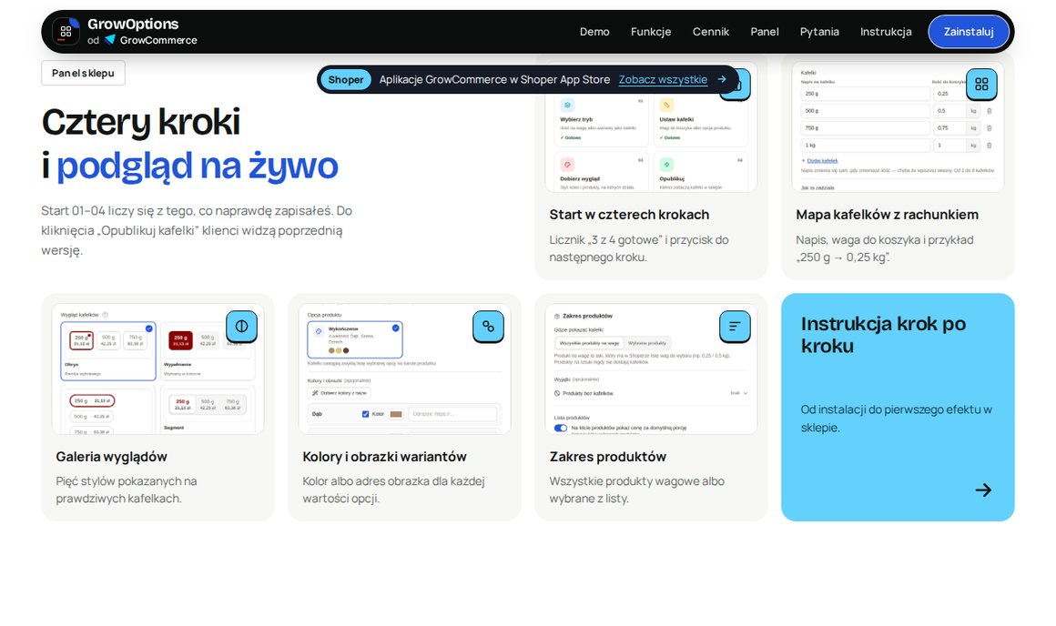Open the Demo menu item
This screenshot has height=626, width=1056.
coord(594,32)
